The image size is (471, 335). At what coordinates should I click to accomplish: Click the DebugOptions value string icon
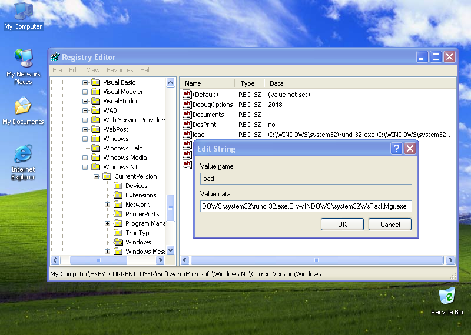pyautogui.click(x=187, y=105)
